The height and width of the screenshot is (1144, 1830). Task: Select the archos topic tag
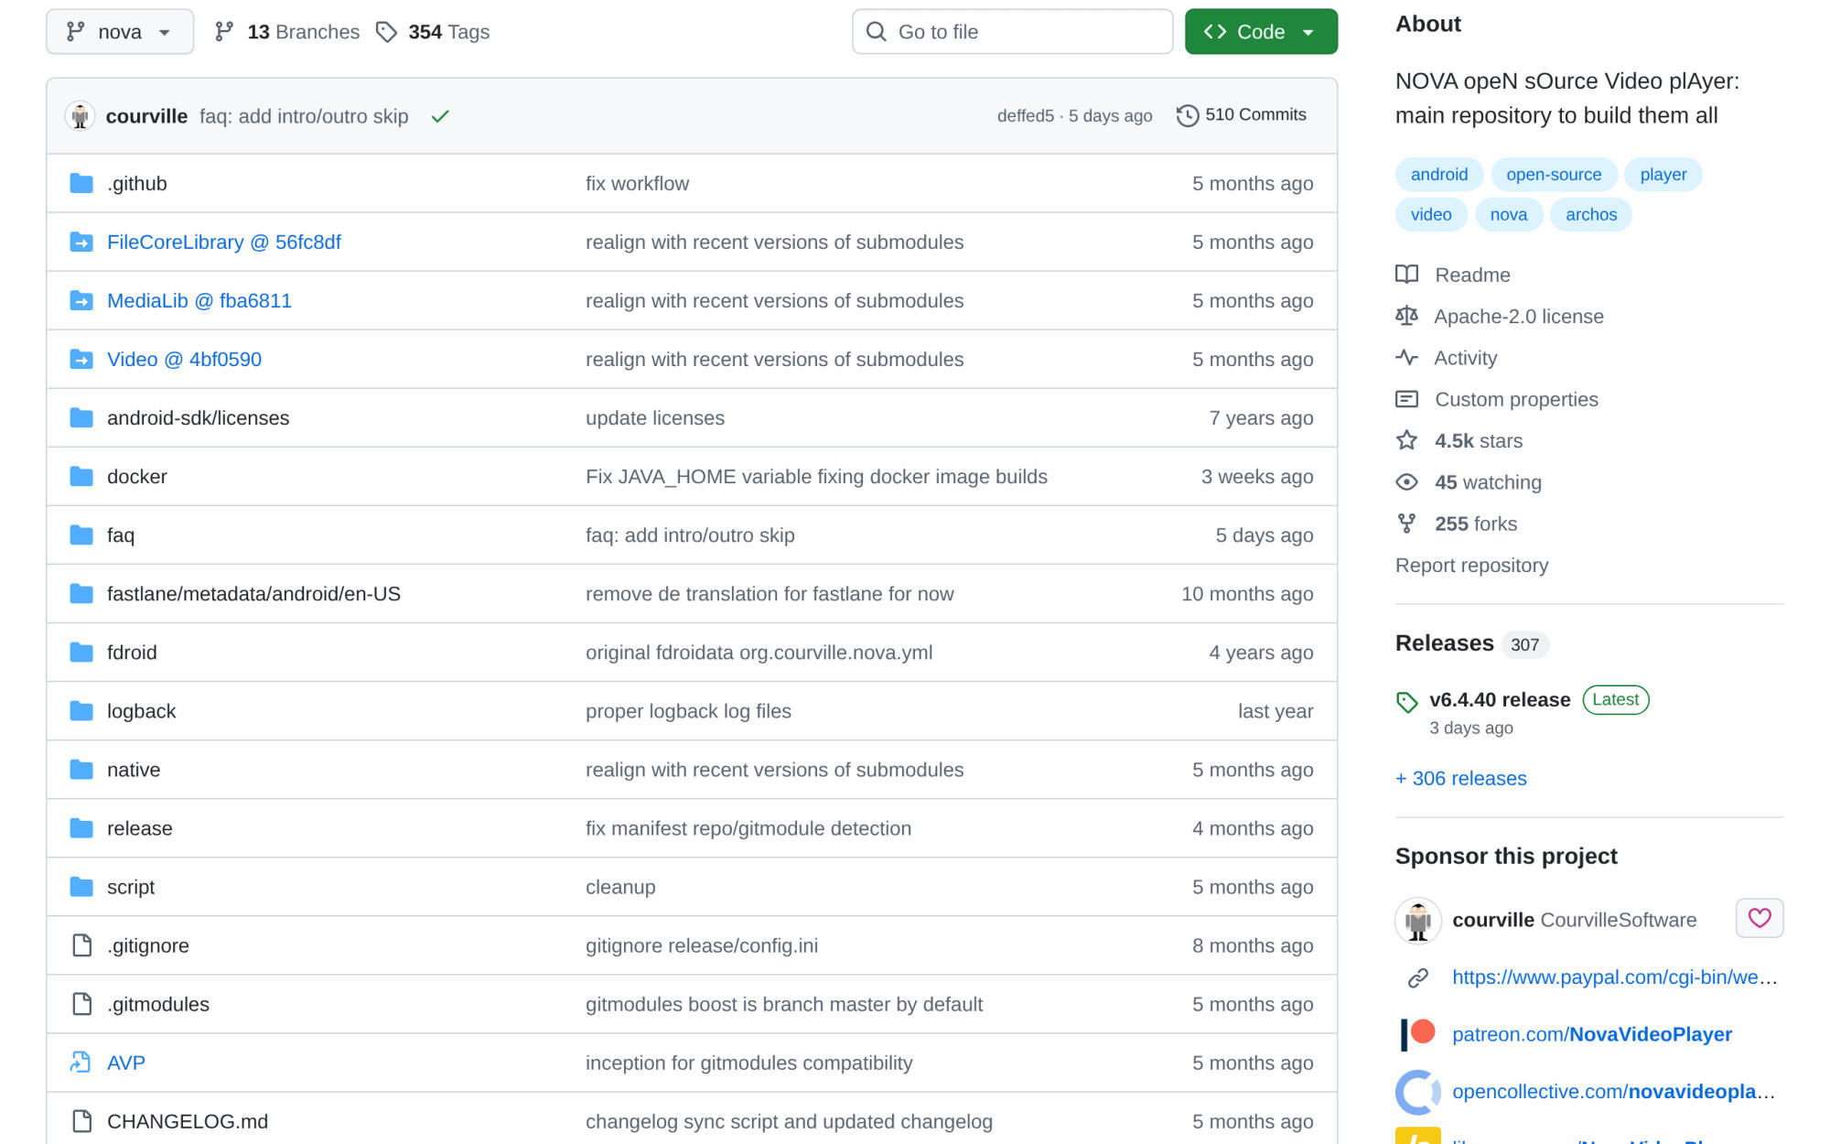tap(1591, 215)
